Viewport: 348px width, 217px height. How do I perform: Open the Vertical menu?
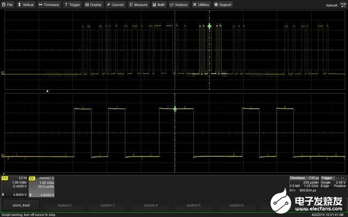click(x=26, y=5)
